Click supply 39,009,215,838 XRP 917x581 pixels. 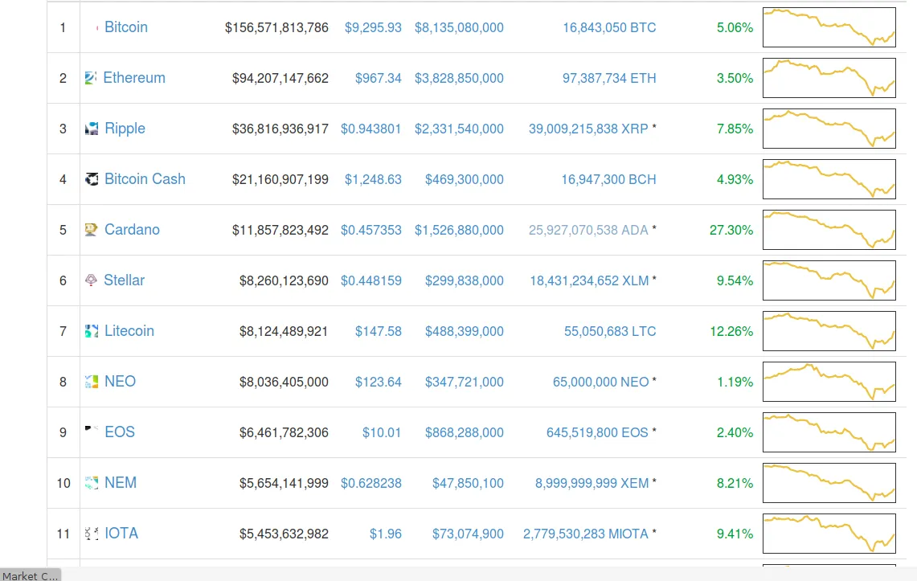coord(588,129)
